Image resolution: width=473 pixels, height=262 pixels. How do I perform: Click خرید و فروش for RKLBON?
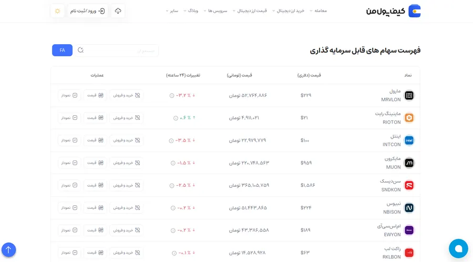coord(126,253)
